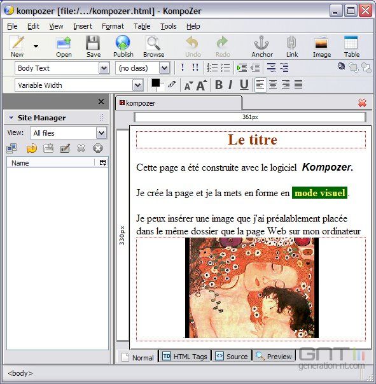Toggle Italic formatting
The width and height of the screenshot is (376, 384).
(x=230, y=85)
